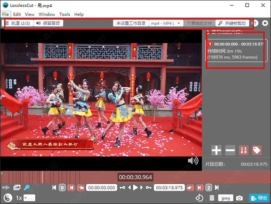The image size is (271, 204).
Task: Select segment 1 in the segment list
Action: coord(236,50)
